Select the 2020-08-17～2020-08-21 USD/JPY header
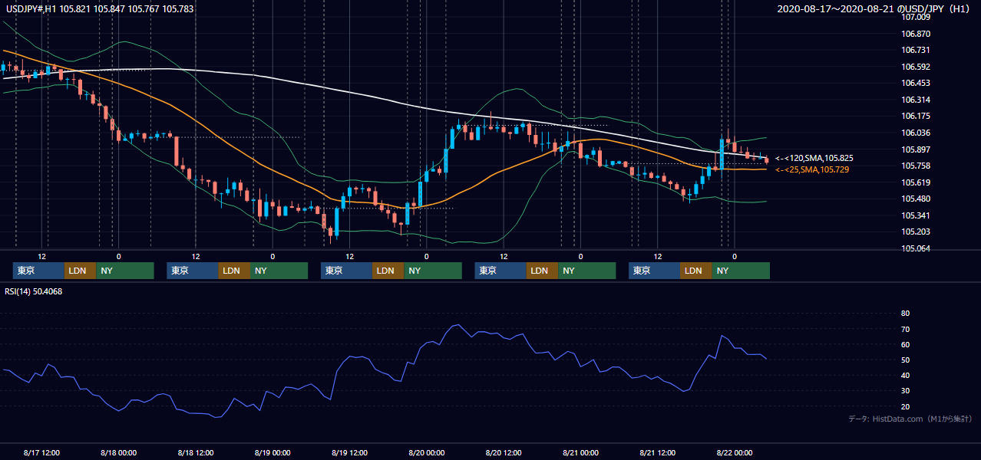Viewport: 981px width, 460px height. [874, 9]
